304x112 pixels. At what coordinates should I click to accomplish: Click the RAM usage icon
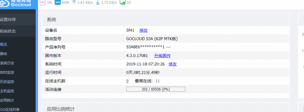[58, 2]
